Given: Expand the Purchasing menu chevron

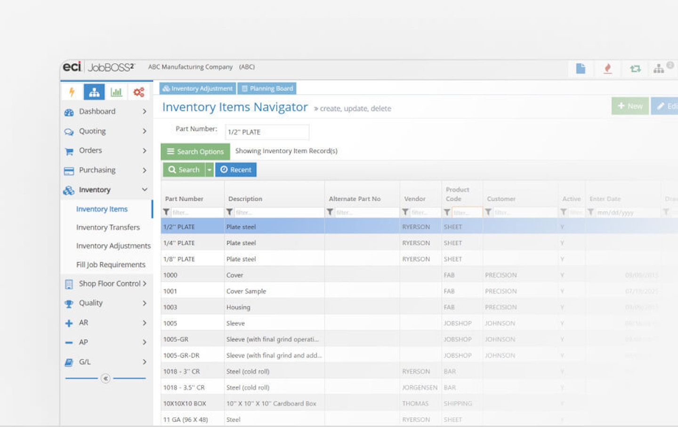Looking at the screenshot, I should click(x=145, y=170).
